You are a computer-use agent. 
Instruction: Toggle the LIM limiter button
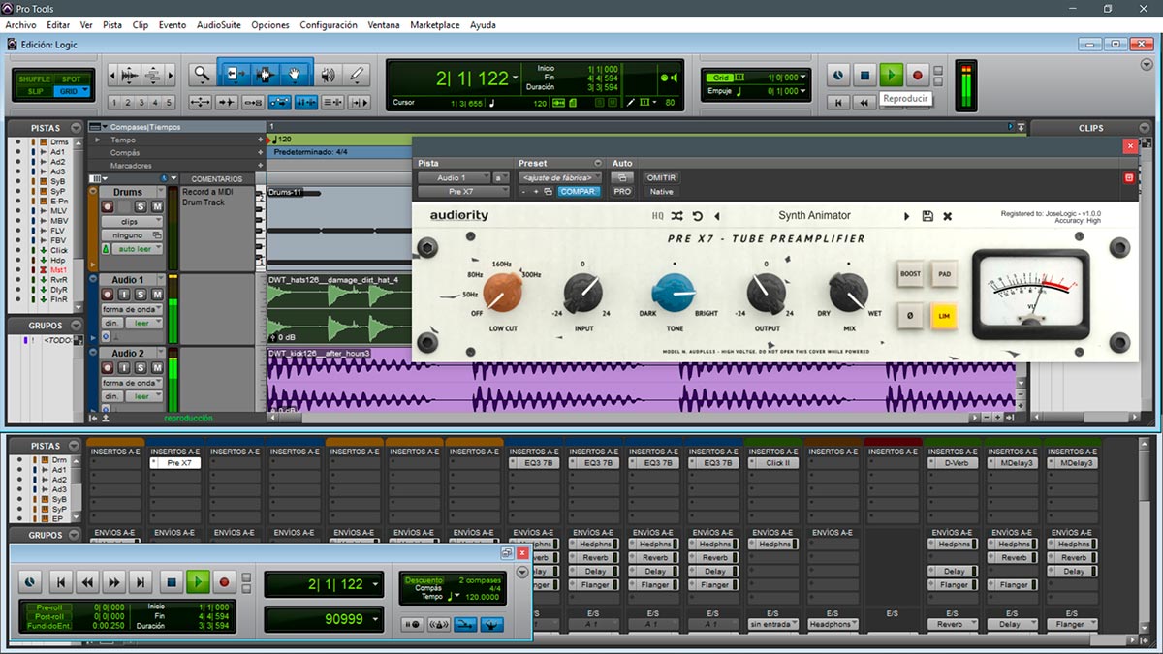point(944,316)
